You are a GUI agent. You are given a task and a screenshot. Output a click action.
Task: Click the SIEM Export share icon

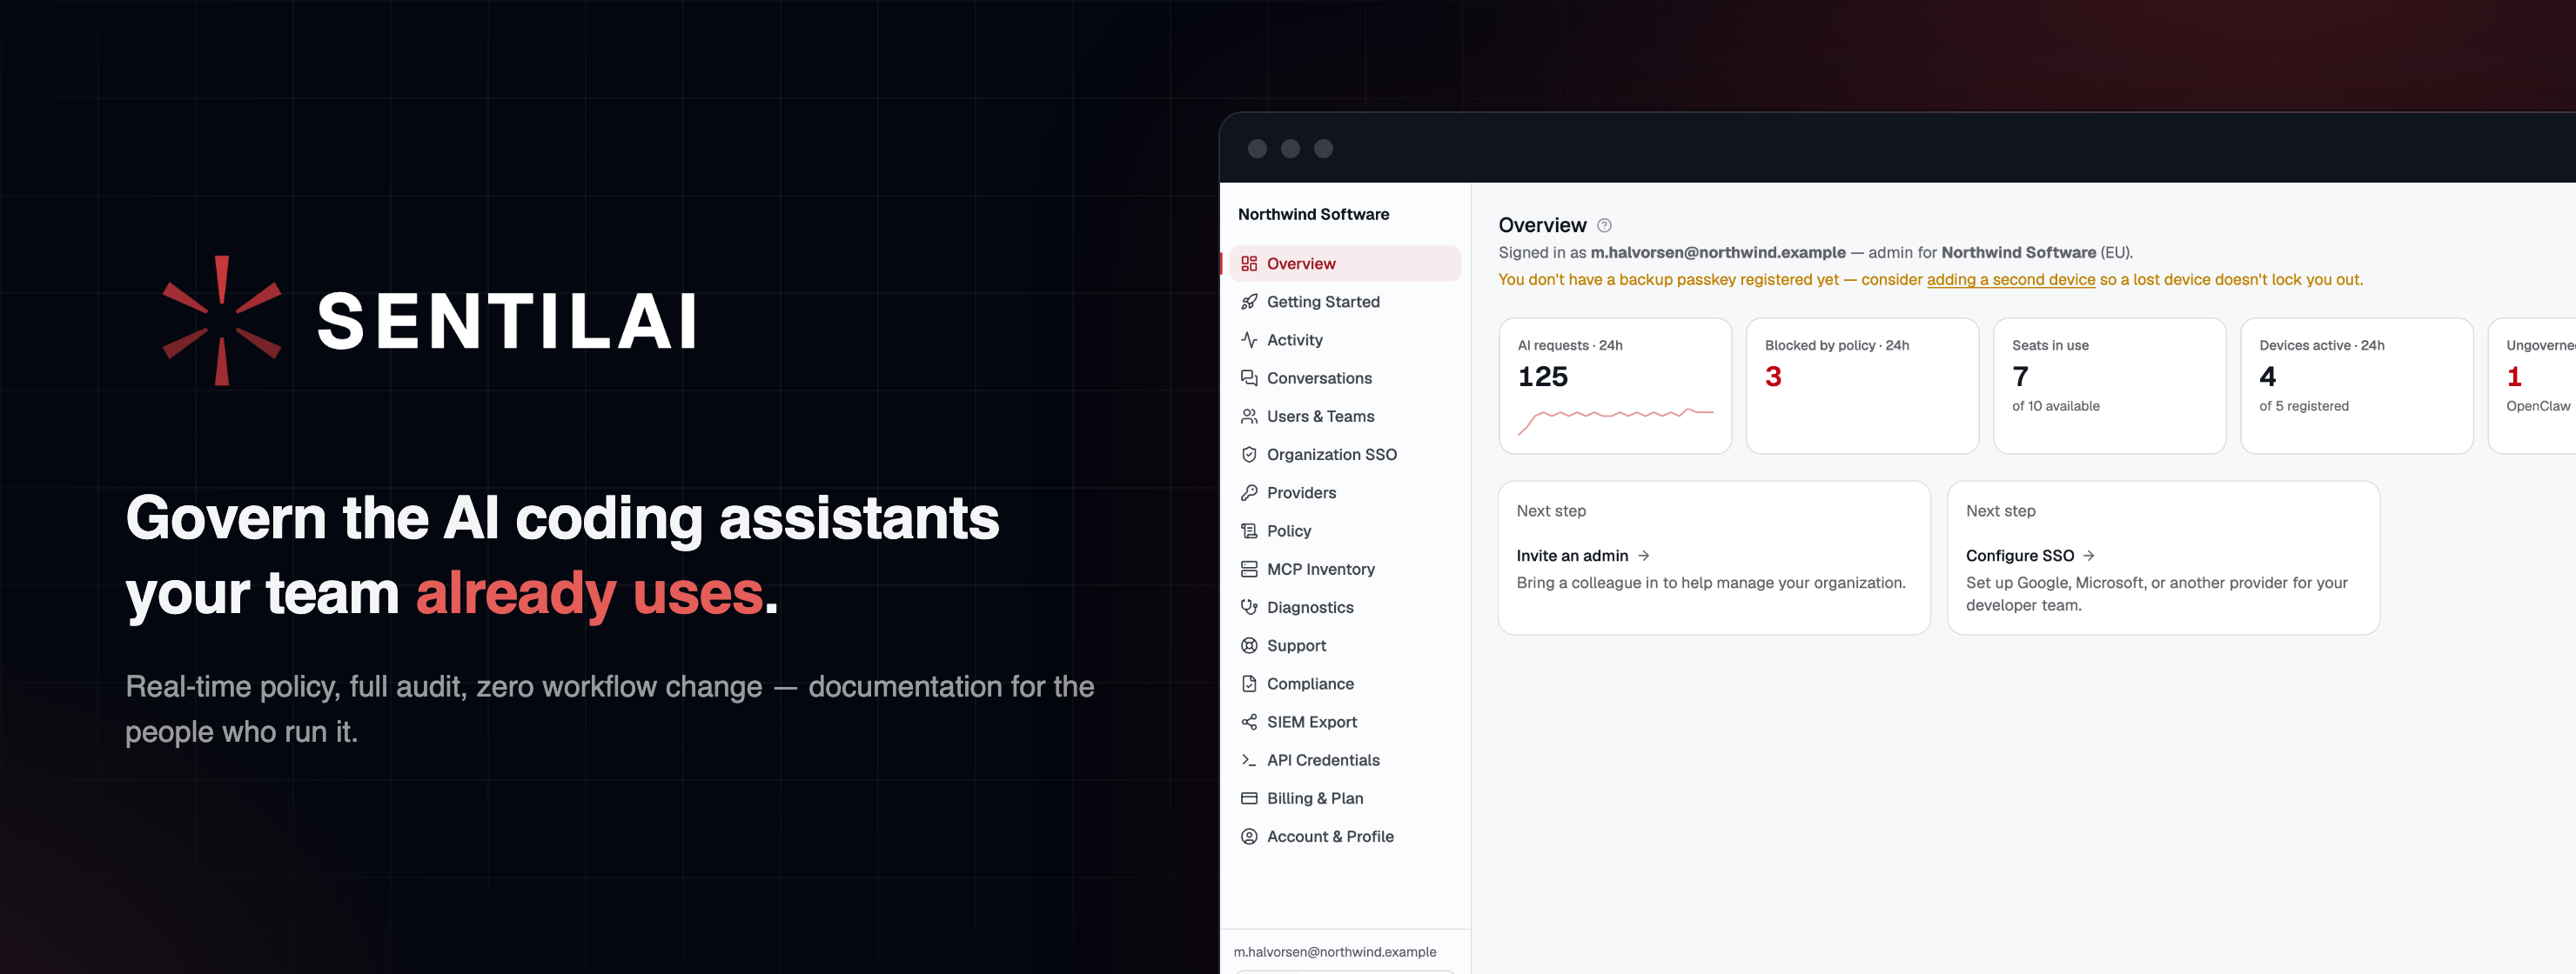pyautogui.click(x=1249, y=723)
